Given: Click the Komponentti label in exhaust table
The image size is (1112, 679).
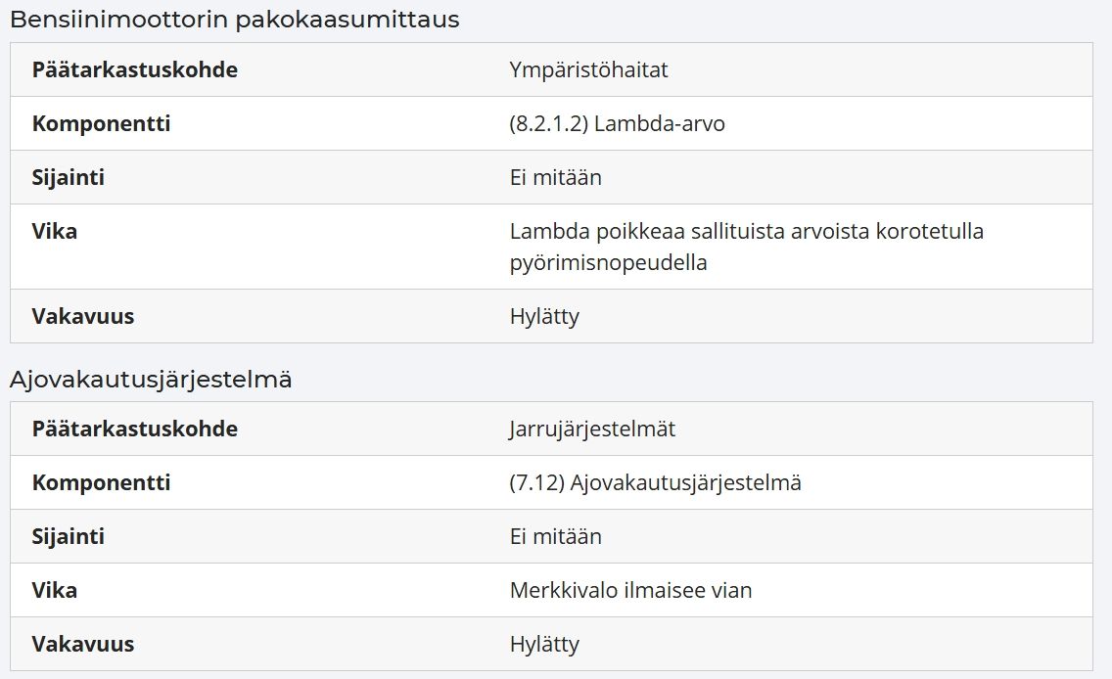Looking at the screenshot, I should pyautogui.click(x=102, y=123).
